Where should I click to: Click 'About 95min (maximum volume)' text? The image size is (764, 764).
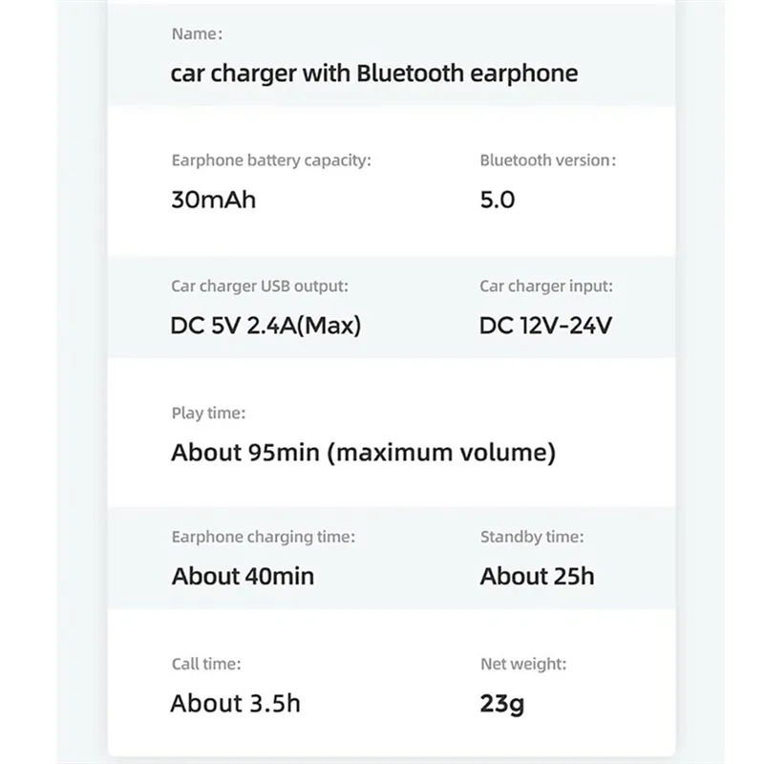point(363,452)
